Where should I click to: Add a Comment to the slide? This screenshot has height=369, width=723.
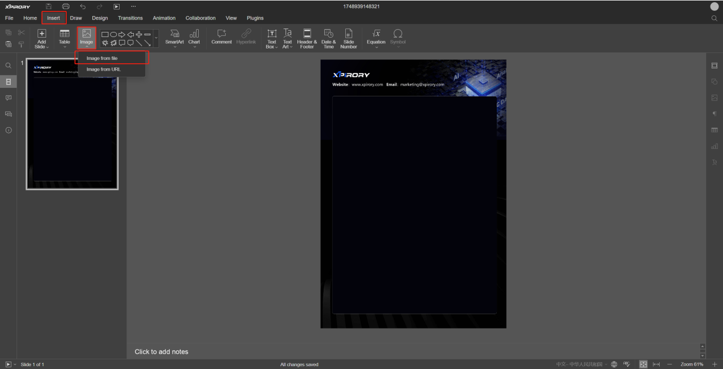coord(222,34)
